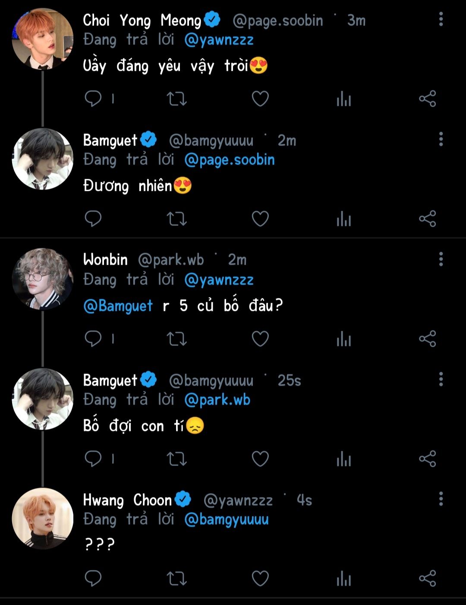This screenshot has height=605, width=466.
Task: Reply to Choi Yong Meong's tweet
Action: [x=93, y=99]
